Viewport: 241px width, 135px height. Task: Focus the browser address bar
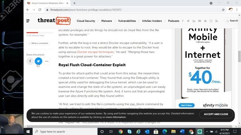pyautogui.click(x=132, y=10)
